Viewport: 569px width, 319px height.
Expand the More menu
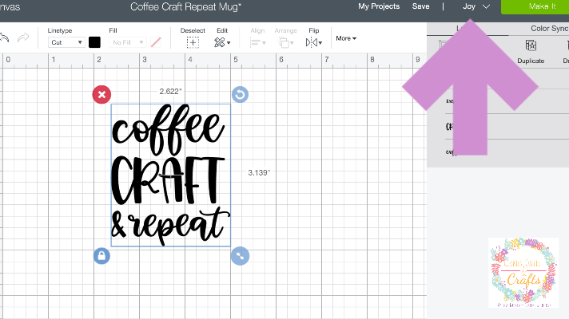[x=346, y=38]
